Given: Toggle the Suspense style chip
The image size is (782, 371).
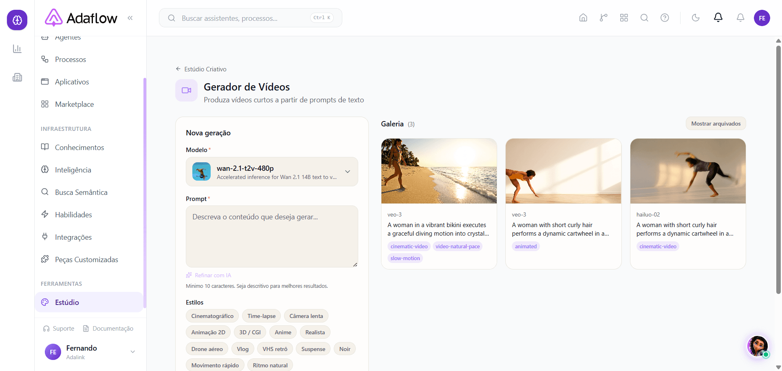Looking at the screenshot, I should (x=313, y=349).
